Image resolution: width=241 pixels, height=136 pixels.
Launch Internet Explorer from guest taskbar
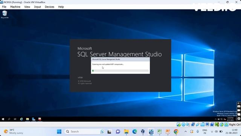(x=21, y=119)
